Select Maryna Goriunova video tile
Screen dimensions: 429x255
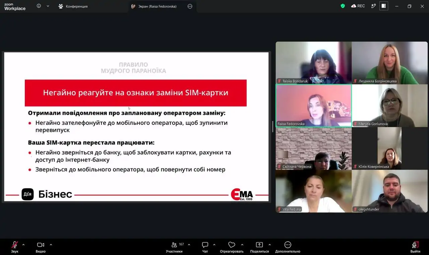tap(390, 106)
